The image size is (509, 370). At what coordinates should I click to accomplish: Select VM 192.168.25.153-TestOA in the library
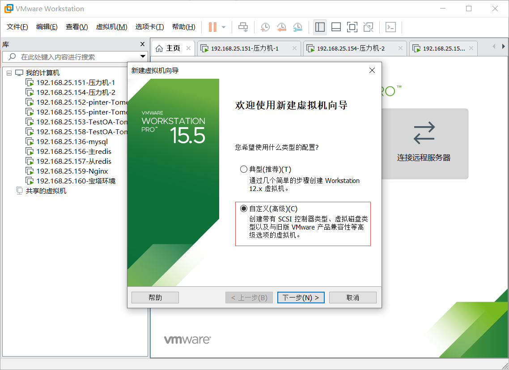coord(76,122)
